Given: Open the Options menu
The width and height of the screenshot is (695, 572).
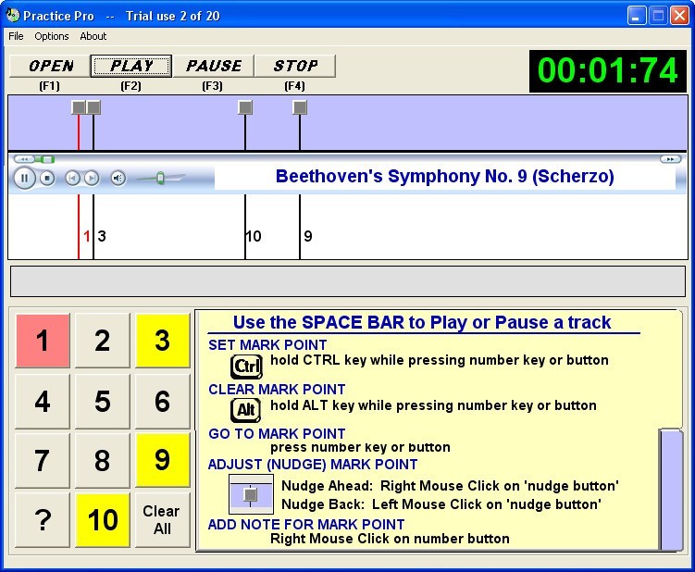Looking at the screenshot, I should coord(52,36).
